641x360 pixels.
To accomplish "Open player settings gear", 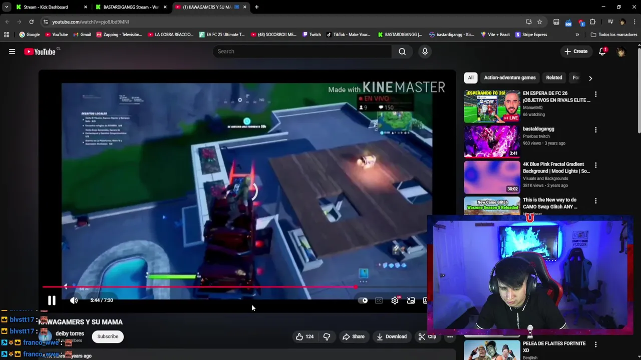I will 395,300.
